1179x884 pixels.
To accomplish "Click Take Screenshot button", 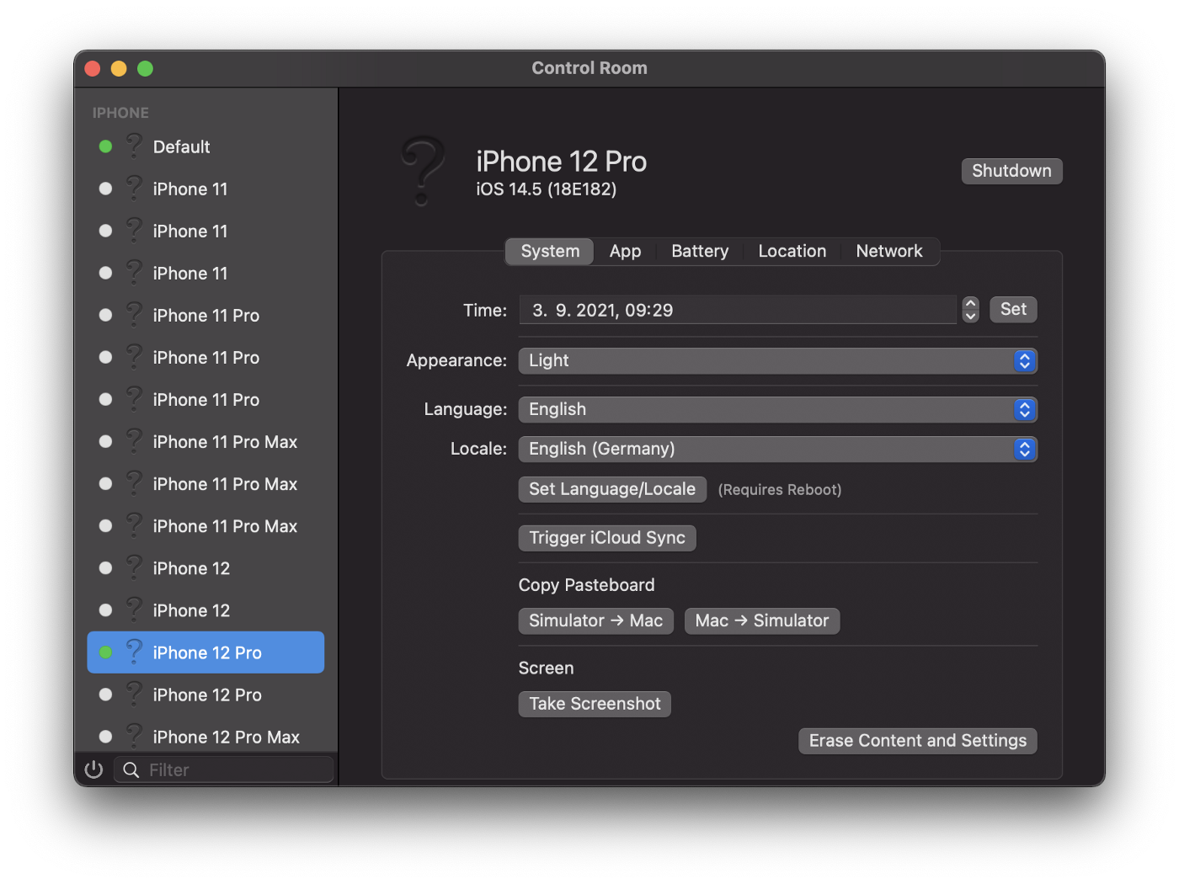I will tap(595, 704).
